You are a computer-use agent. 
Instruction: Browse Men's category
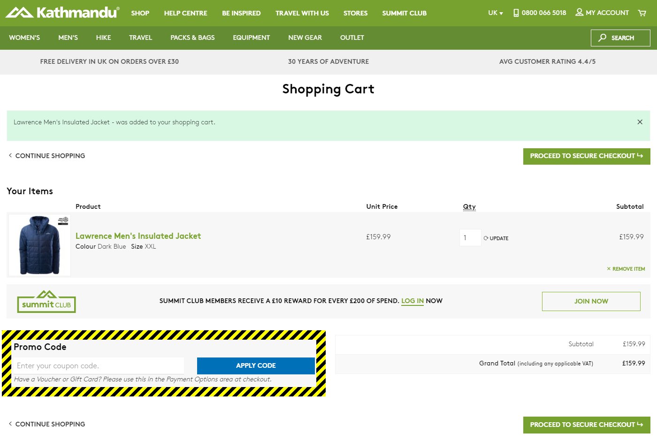(x=68, y=38)
